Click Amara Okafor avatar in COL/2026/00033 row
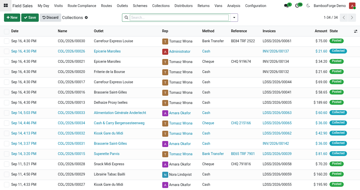Image resolution: width=360 pixels, height=190 pixels. point(165,113)
